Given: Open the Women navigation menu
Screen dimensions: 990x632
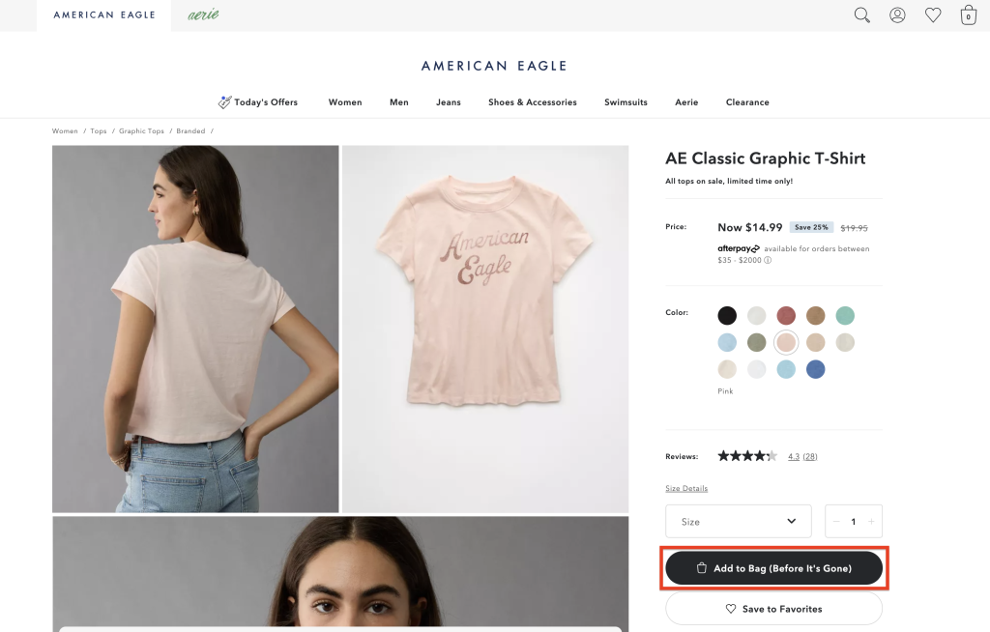Looking at the screenshot, I should click(344, 101).
